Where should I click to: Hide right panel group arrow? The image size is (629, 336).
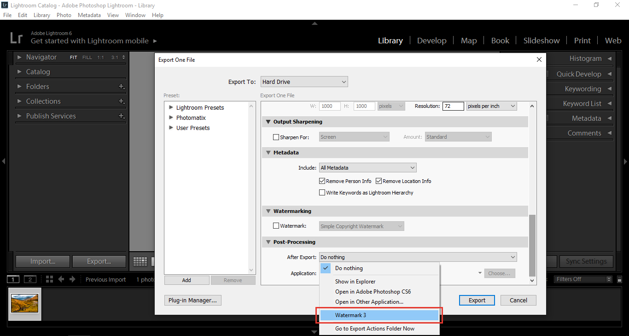click(x=625, y=161)
